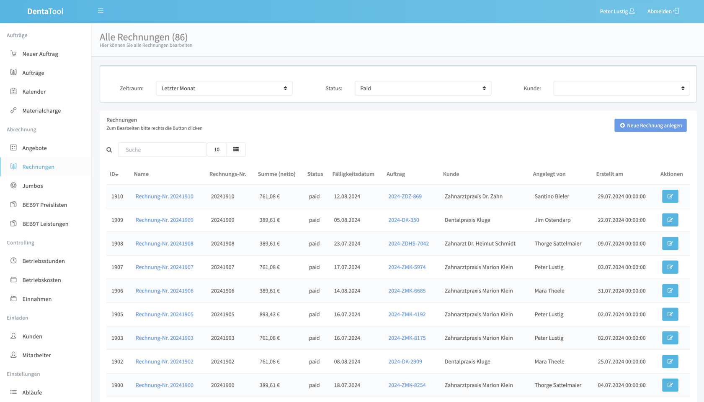Edit invoice 1903 via action icon
Screen dimensions: 704x402
[670, 338]
